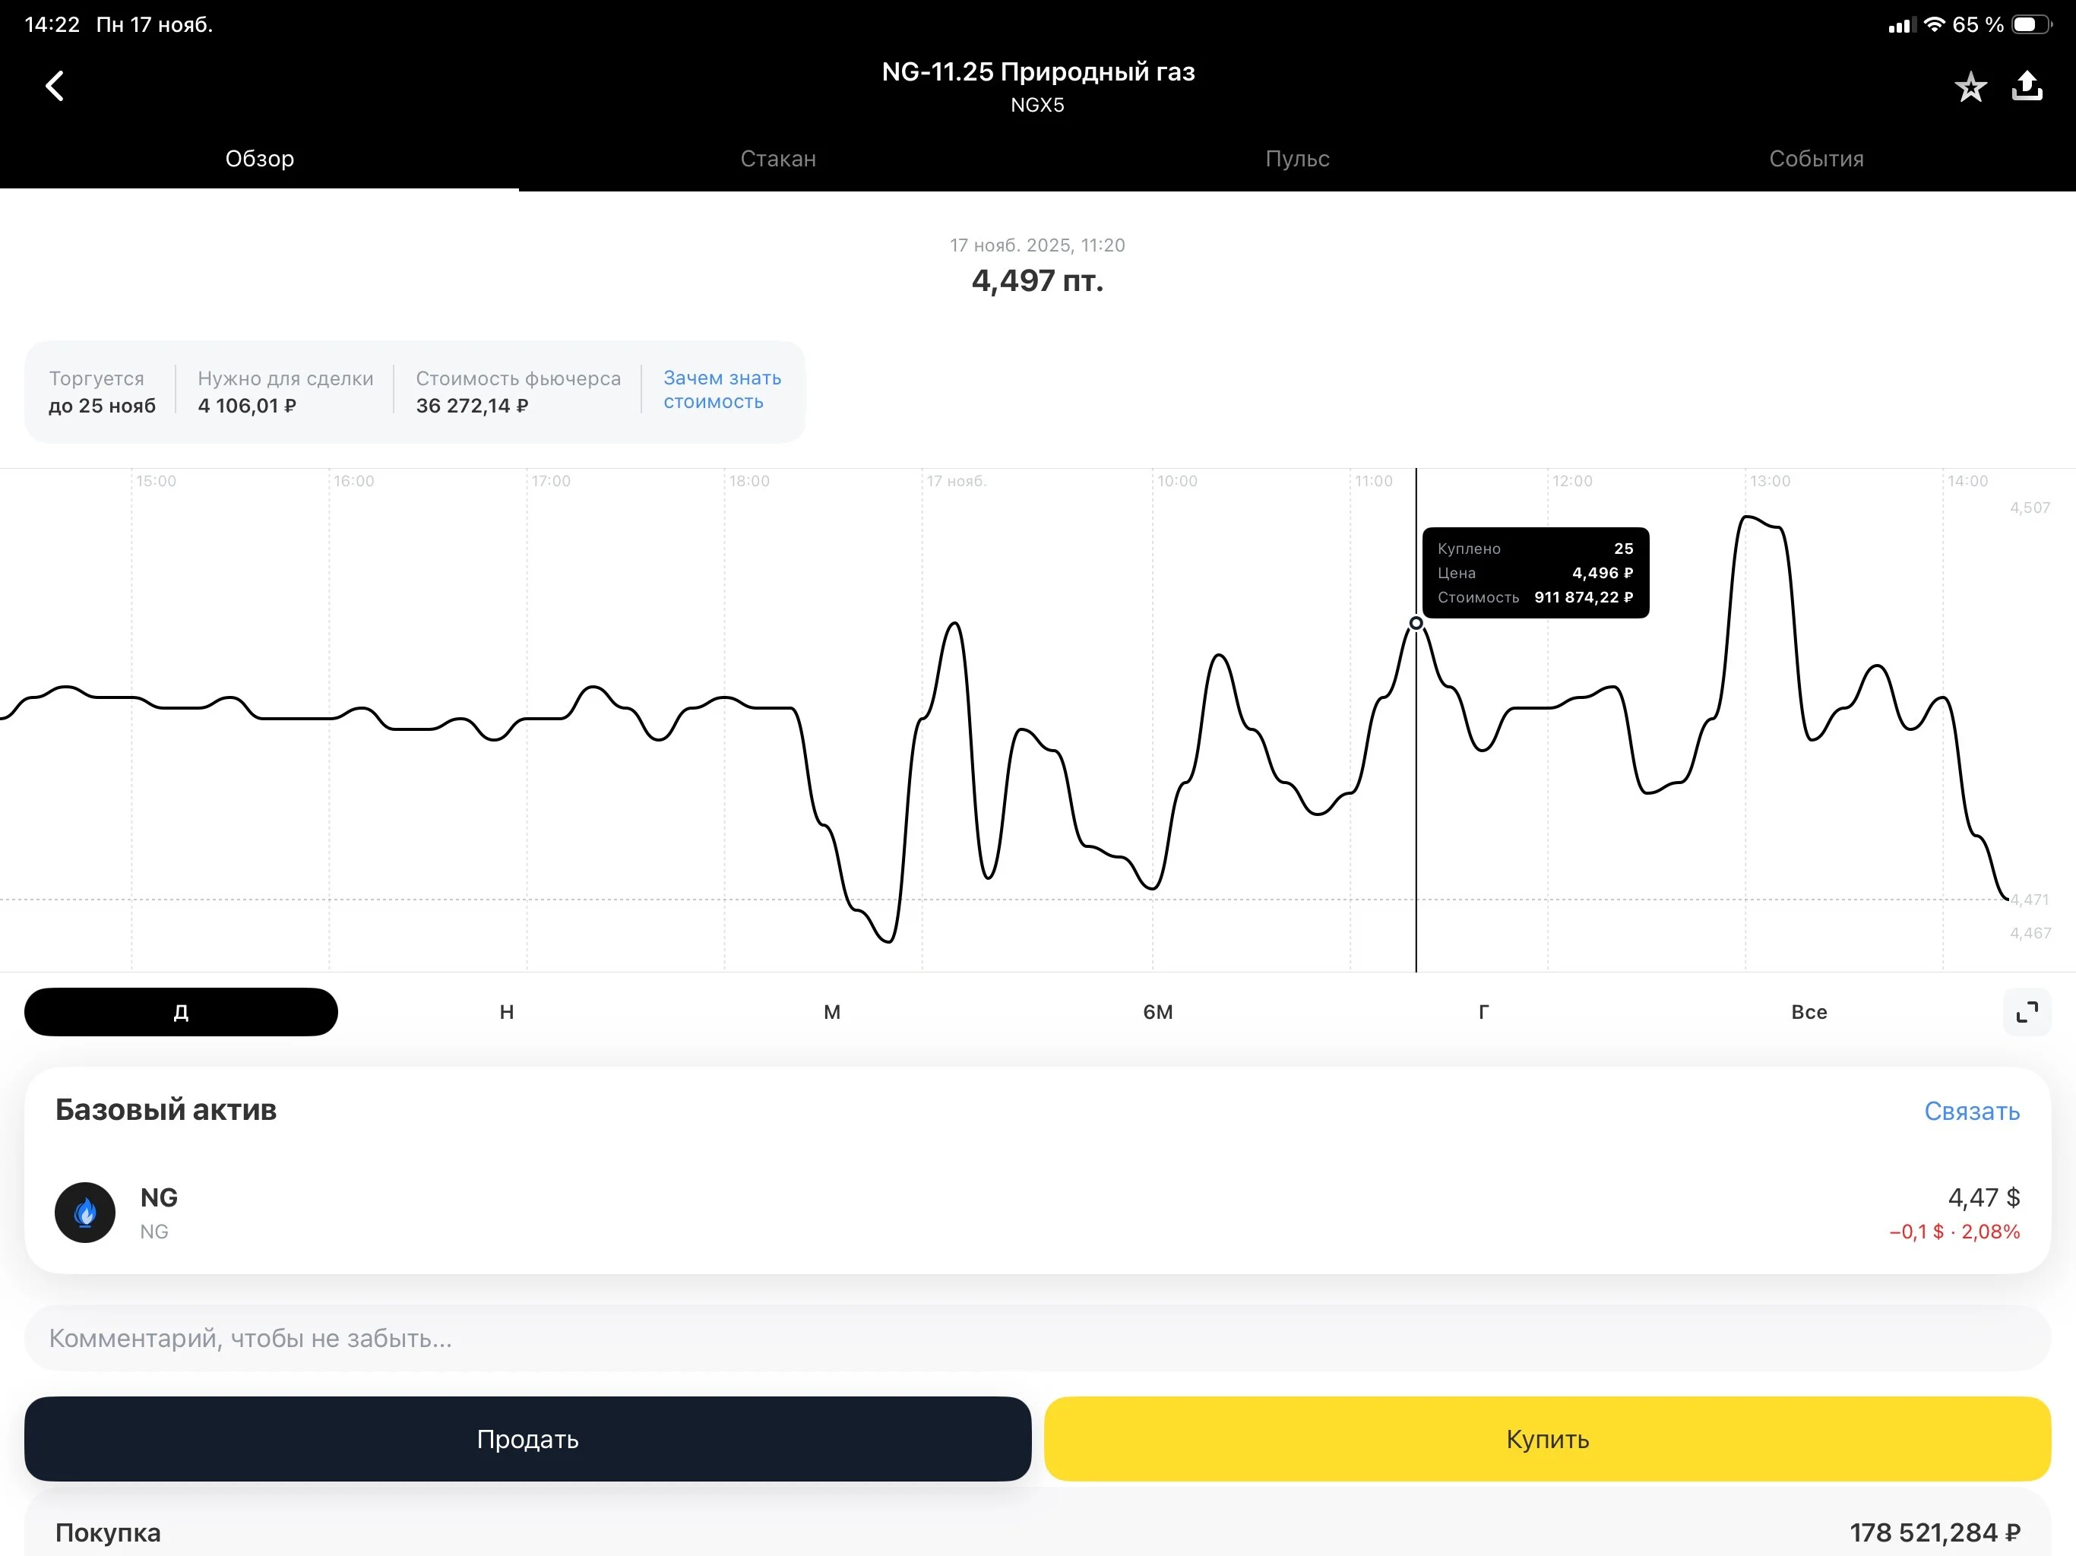Viewport: 2076px width, 1556px height.
Task: Tap the chart marker point at 11:20
Action: click(x=1416, y=623)
